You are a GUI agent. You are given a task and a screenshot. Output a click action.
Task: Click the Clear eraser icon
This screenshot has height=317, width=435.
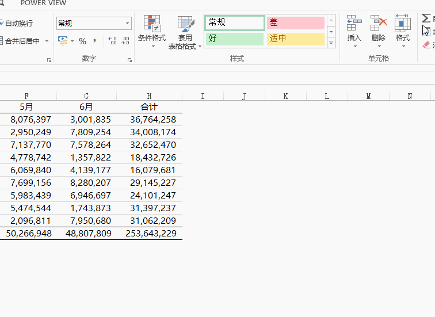click(426, 44)
